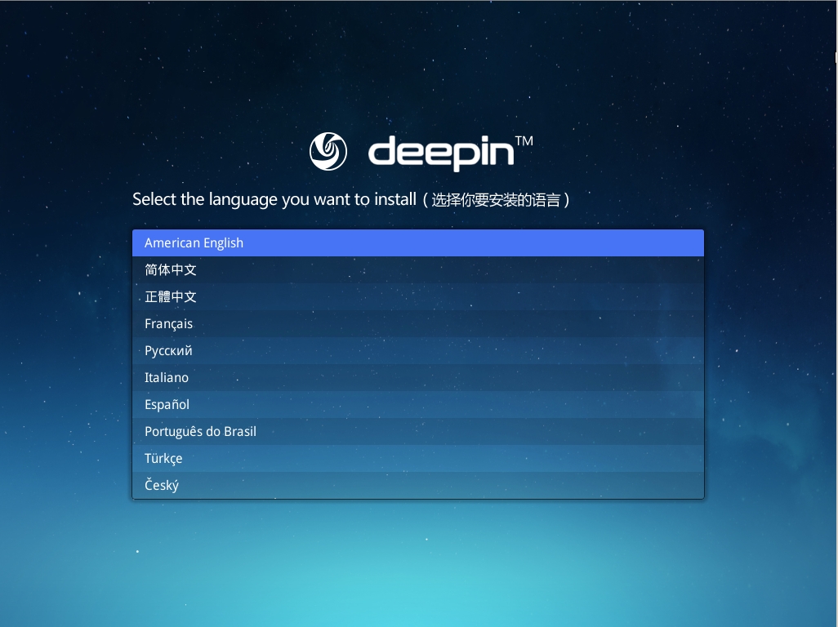Choose Русский as the install language
The width and height of the screenshot is (838, 627).
pyautogui.click(x=417, y=350)
